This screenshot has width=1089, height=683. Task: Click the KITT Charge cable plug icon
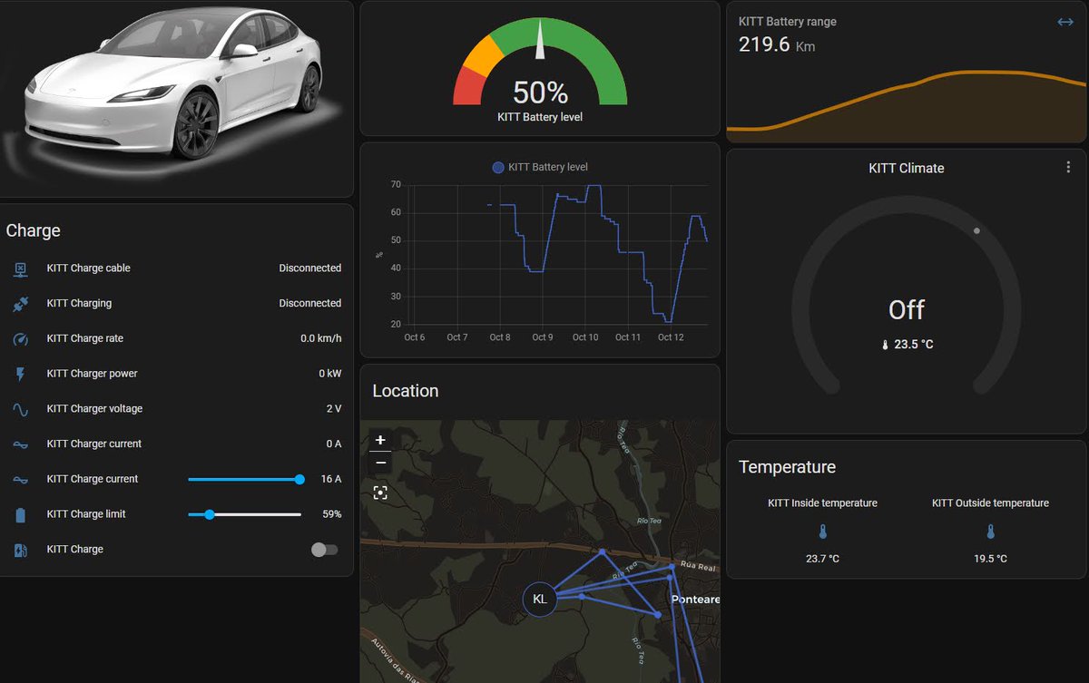pyautogui.click(x=21, y=268)
